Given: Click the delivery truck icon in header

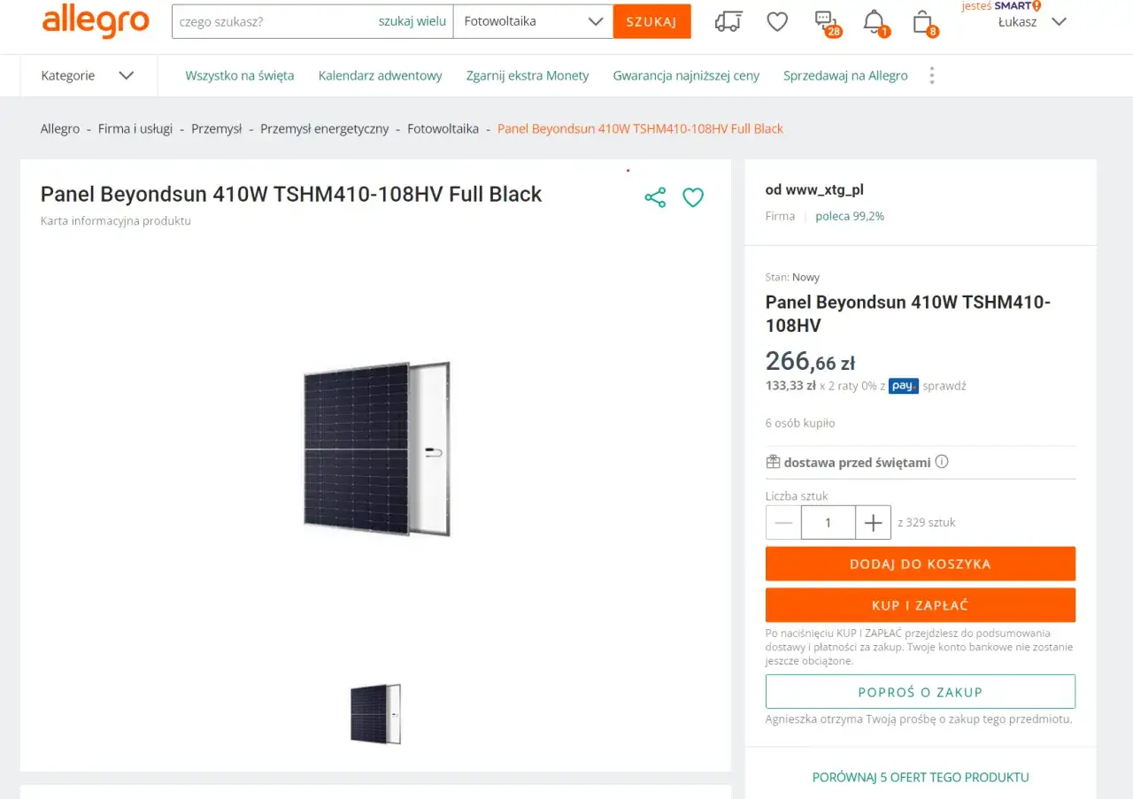Looking at the screenshot, I should [x=728, y=22].
